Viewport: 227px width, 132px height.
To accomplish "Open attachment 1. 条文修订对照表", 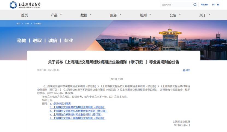I will [x=60, y=104].
